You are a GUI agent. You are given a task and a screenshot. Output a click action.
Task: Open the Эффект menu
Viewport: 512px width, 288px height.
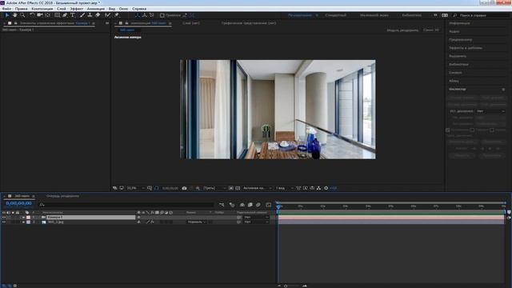[77, 9]
